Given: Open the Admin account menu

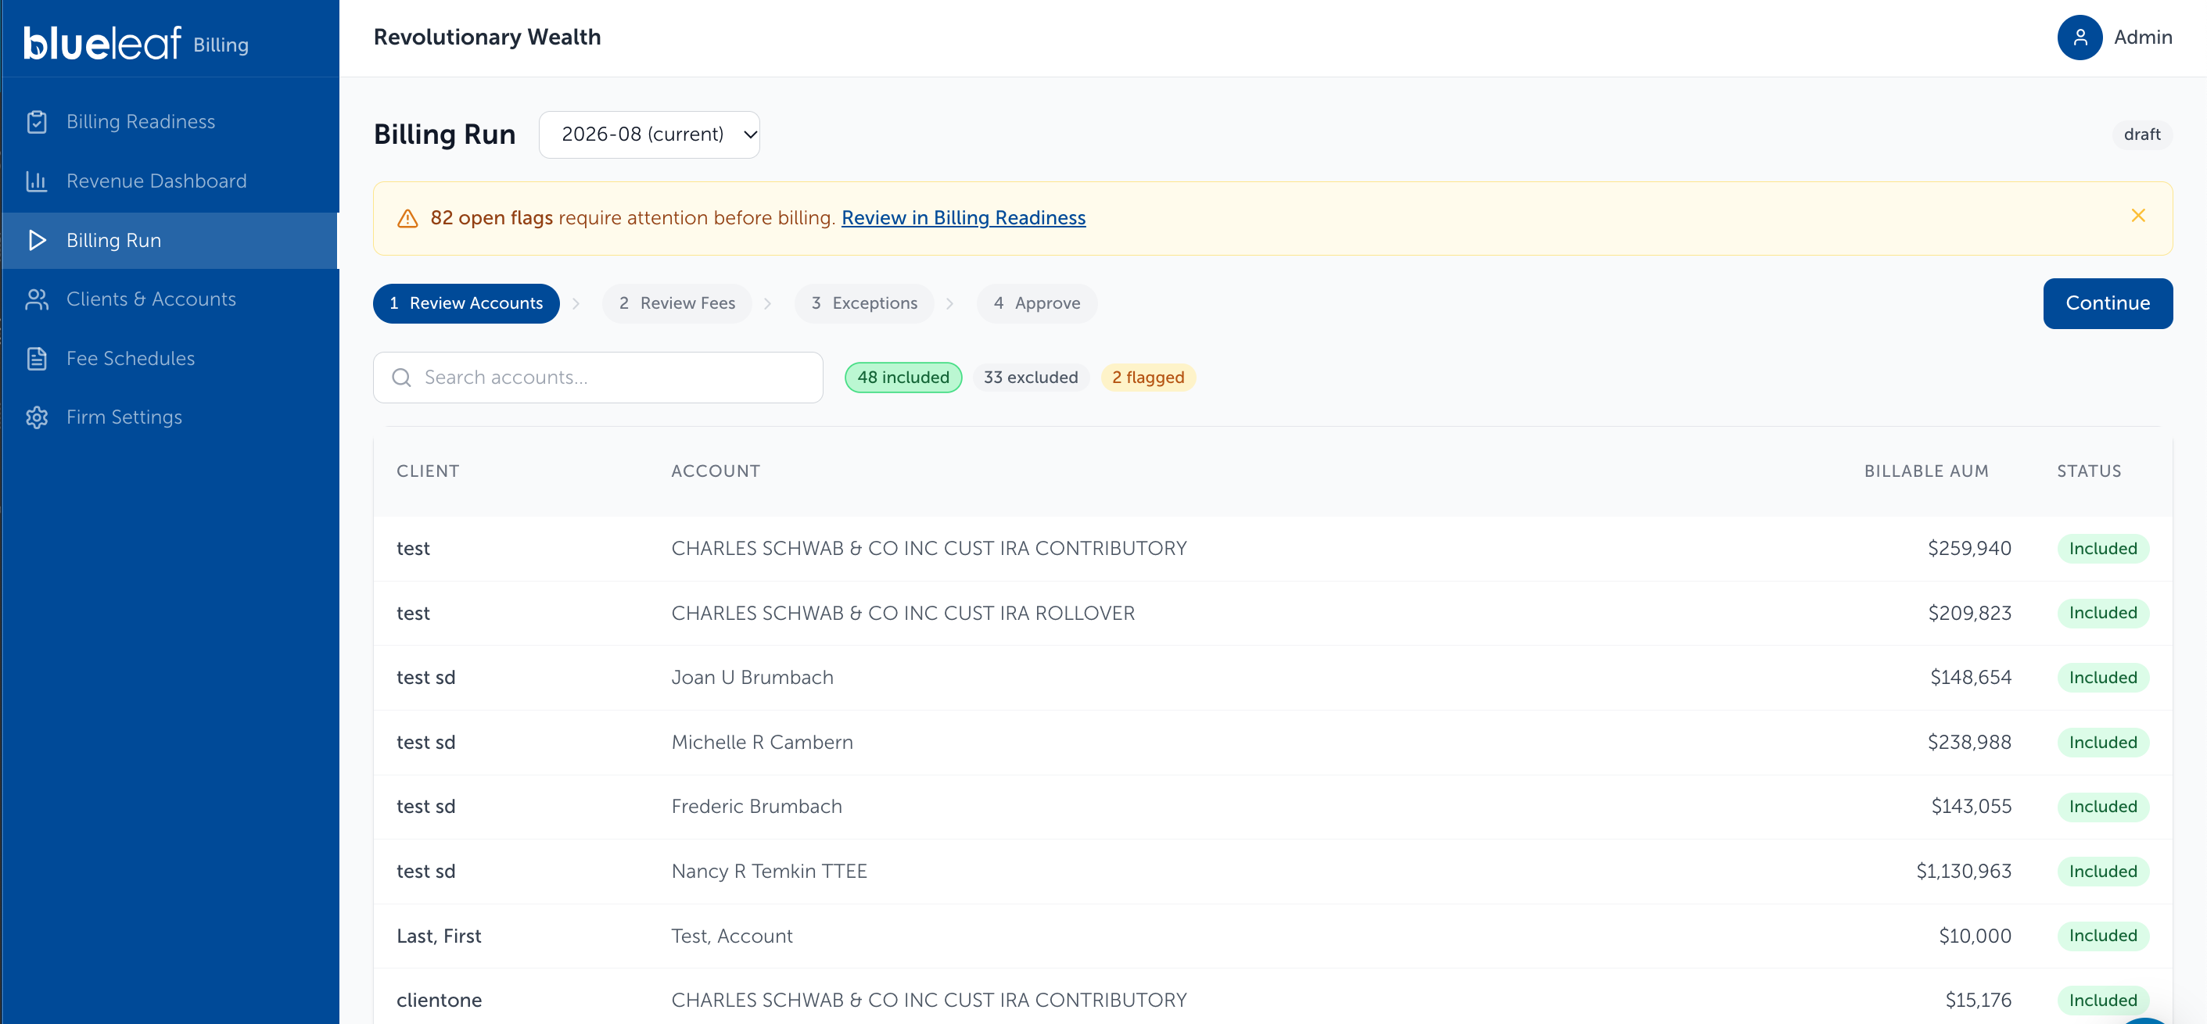Looking at the screenshot, I should pos(2115,37).
